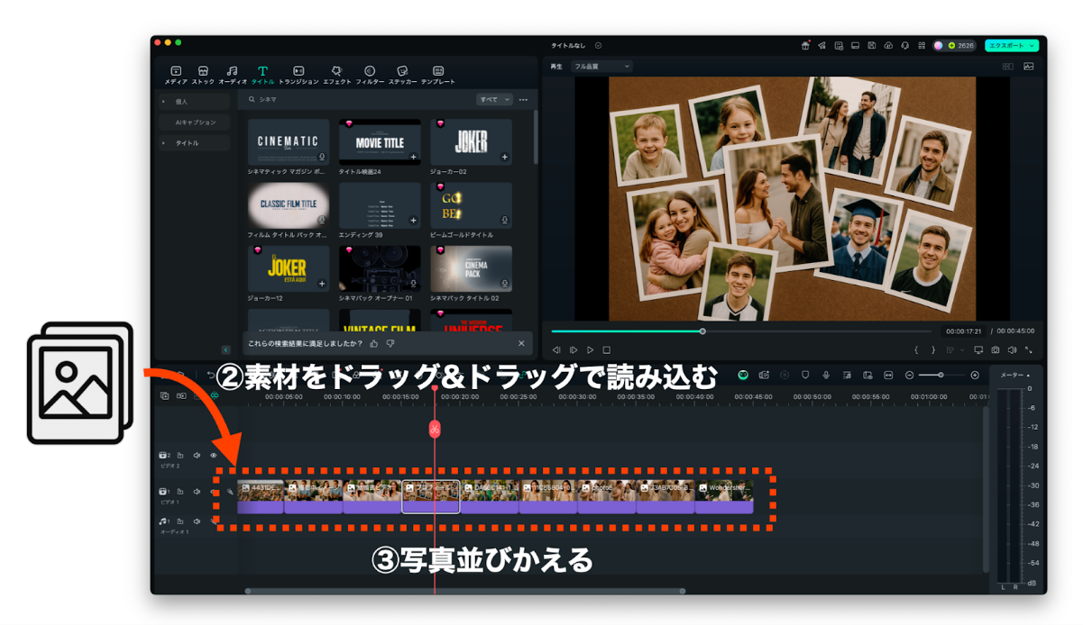
Task: Download the Classic Film Title pack
Action: click(x=321, y=221)
